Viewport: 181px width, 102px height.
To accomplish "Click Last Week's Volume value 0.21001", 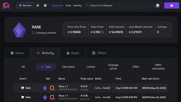I will [135, 32].
